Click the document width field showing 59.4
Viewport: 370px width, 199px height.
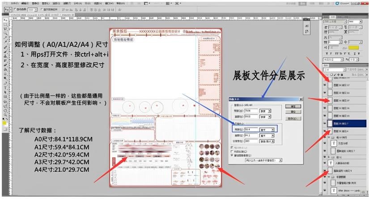pos(251,129)
